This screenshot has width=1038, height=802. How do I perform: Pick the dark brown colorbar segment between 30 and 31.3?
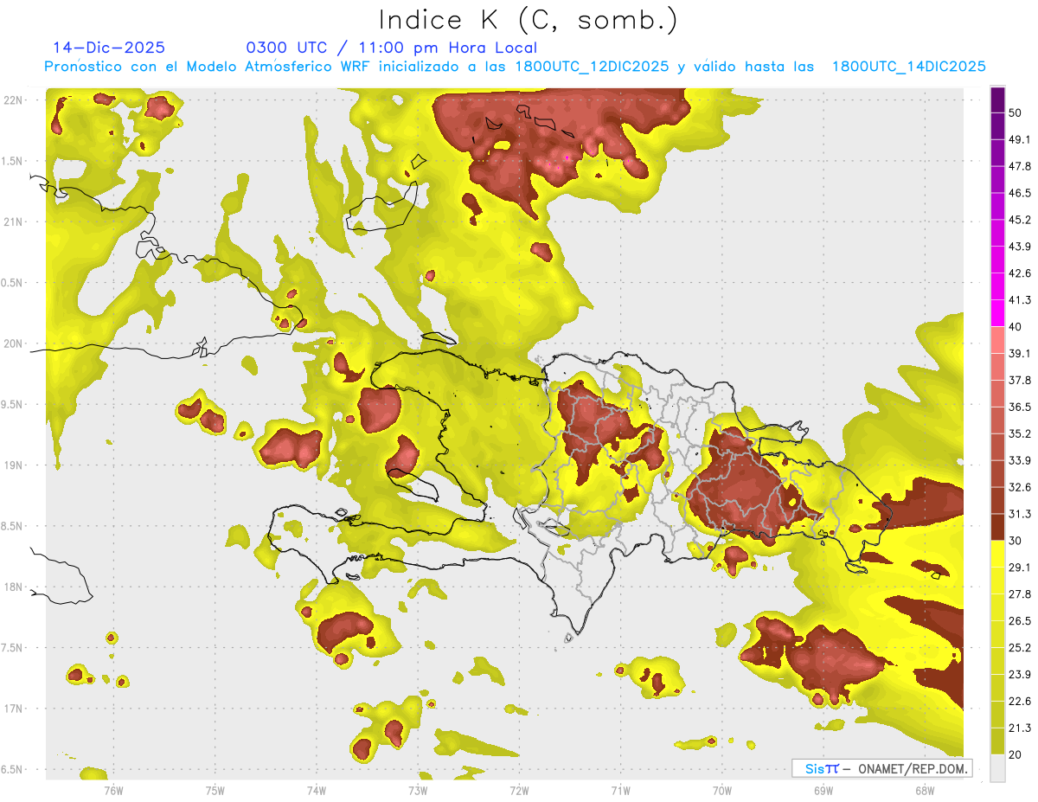tap(997, 527)
